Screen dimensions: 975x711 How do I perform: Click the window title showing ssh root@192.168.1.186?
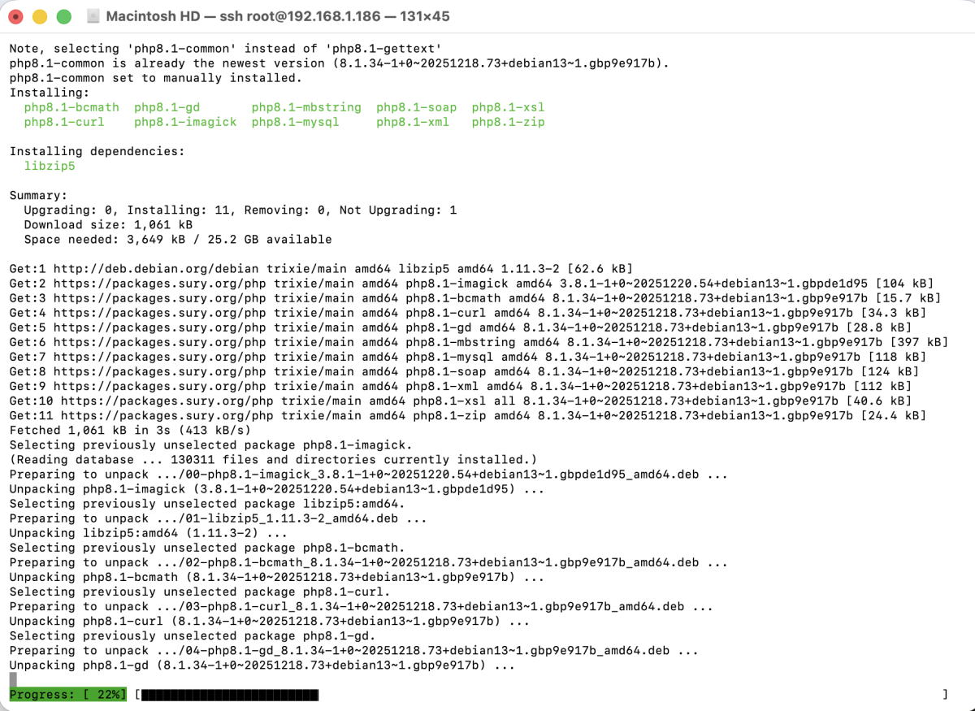[x=278, y=16]
